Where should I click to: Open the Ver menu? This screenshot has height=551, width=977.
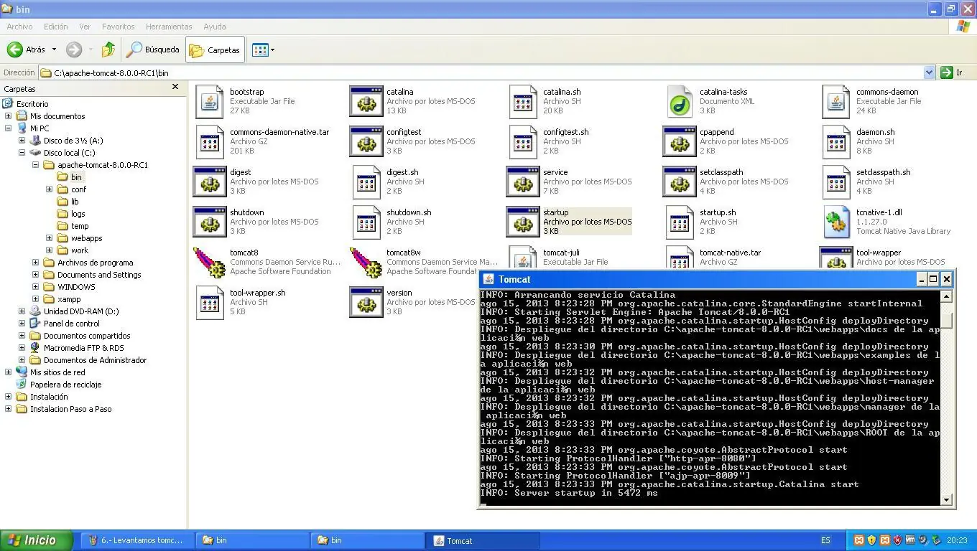[x=85, y=27]
